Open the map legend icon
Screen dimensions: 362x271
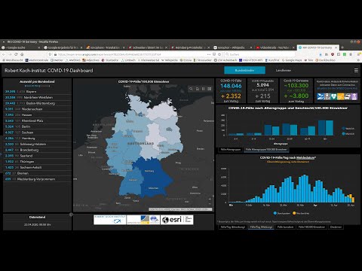pos(204,89)
